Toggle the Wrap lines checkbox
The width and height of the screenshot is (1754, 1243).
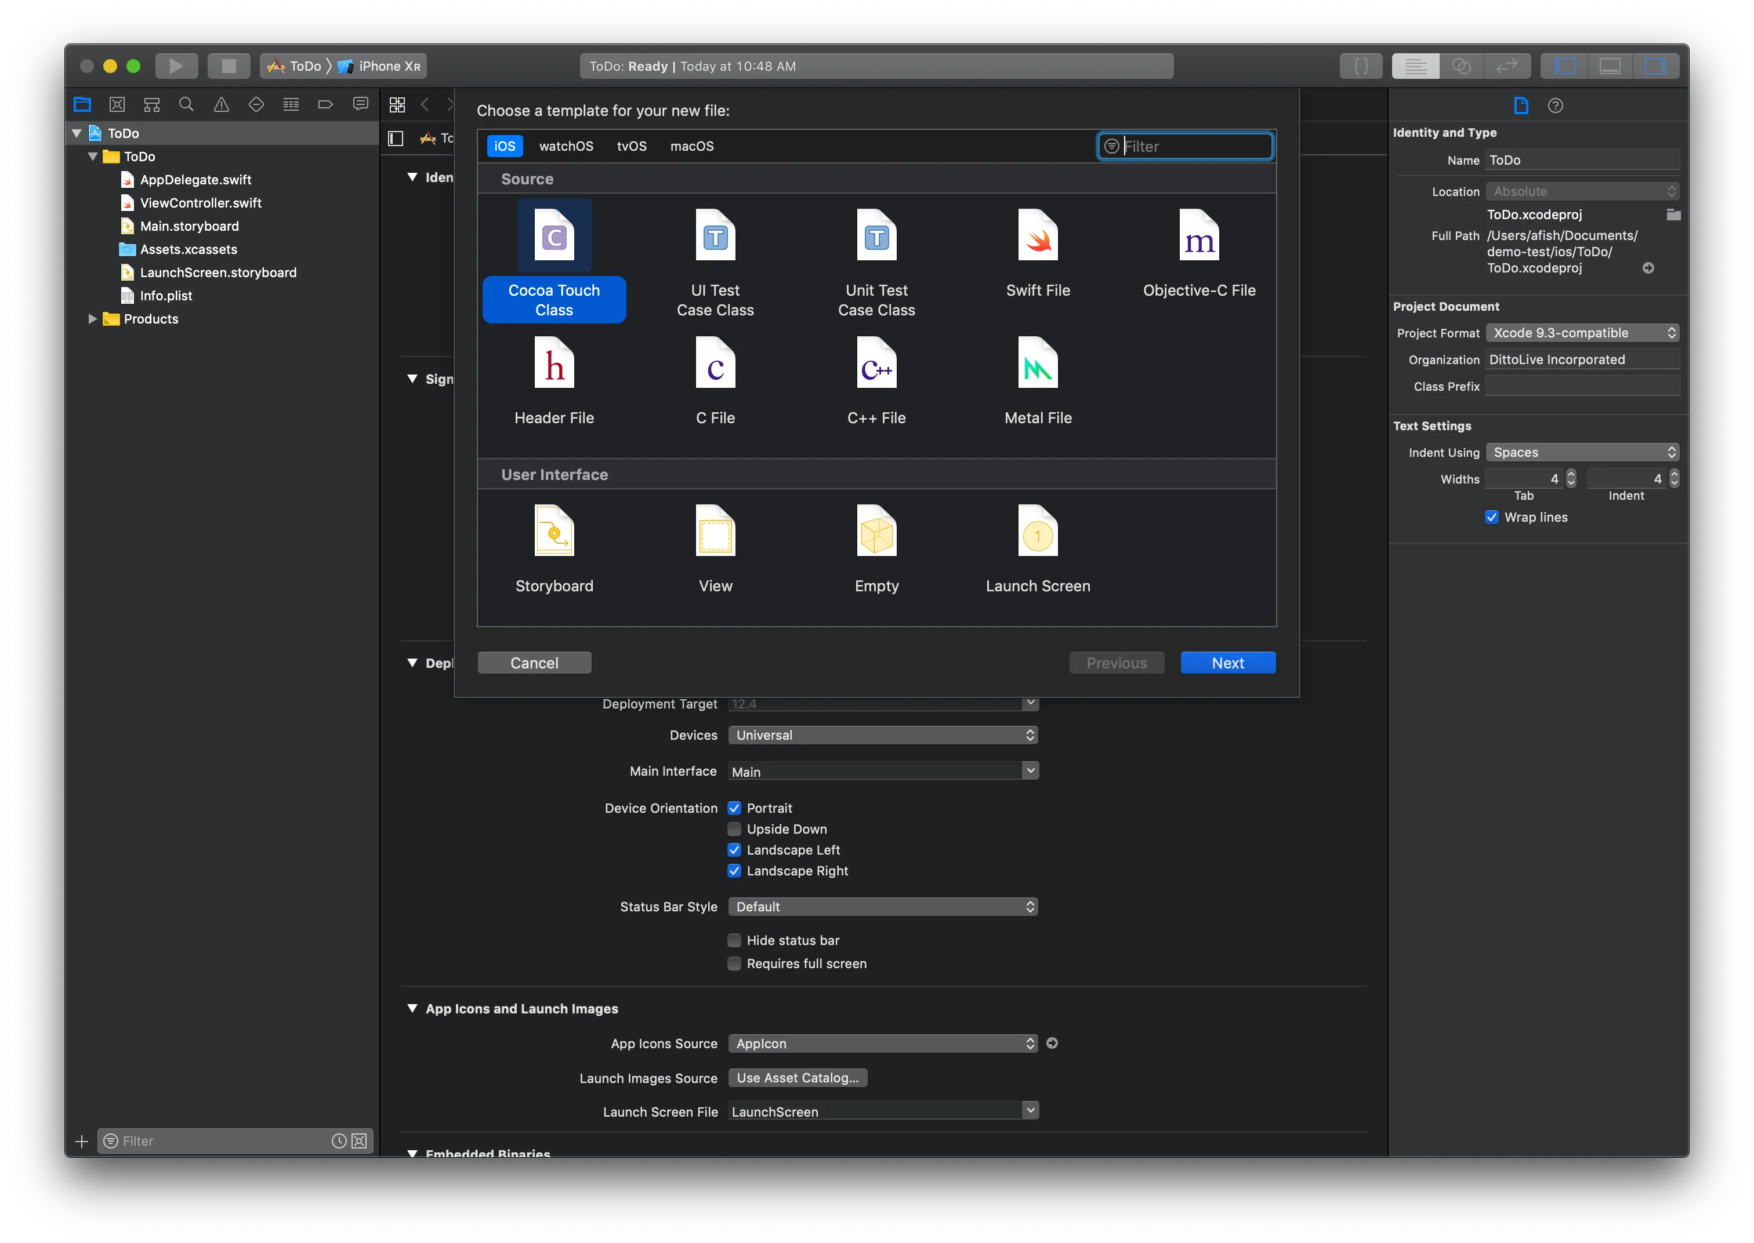[x=1491, y=517]
